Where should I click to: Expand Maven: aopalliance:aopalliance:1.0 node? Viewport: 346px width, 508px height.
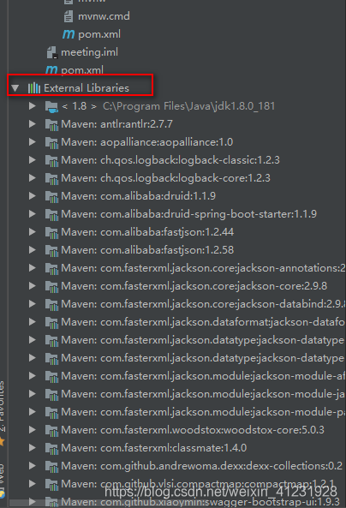tap(32, 142)
